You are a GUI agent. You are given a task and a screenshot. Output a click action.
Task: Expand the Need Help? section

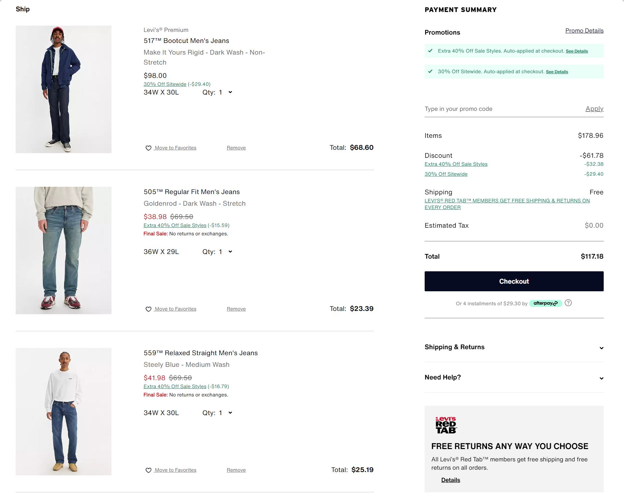(601, 378)
